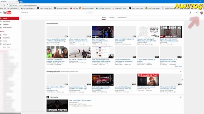Open the account avatar menu
The width and height of the screenshot is (204, 114).
point(202,13)
